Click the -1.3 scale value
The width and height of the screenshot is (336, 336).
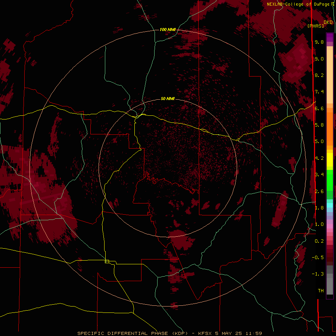coord(318,274)
